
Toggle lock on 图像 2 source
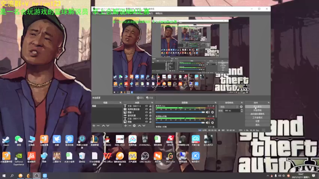coord(150,112)
